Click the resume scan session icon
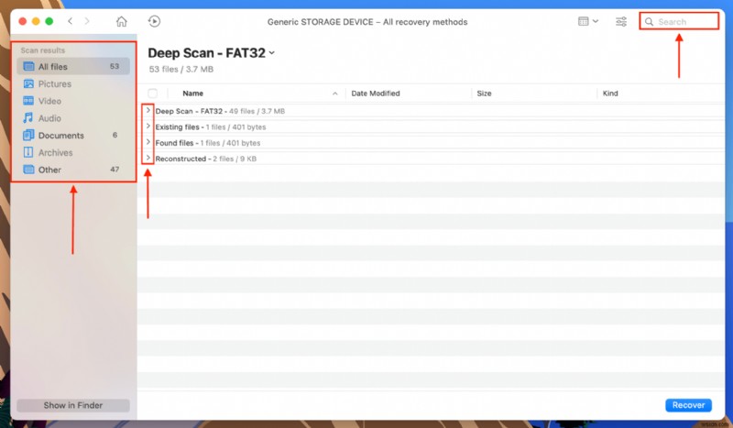The width and height of the screenshot is (733, 428). pyautogui.click(x=154, y=21)
